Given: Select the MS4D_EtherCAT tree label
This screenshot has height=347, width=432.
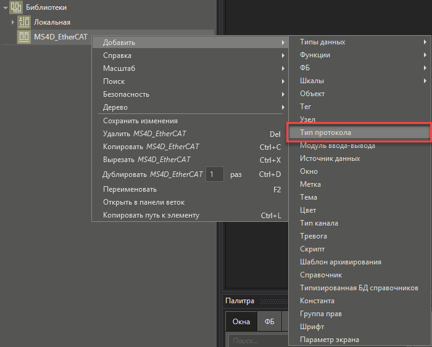Looking at the screenshot, I should [60, 37].
